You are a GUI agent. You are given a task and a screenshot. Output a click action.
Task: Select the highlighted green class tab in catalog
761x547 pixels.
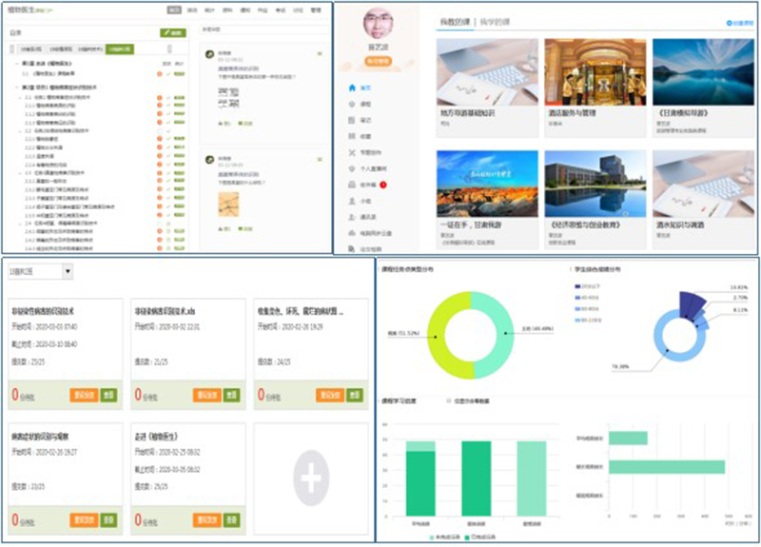pos(120,48)
